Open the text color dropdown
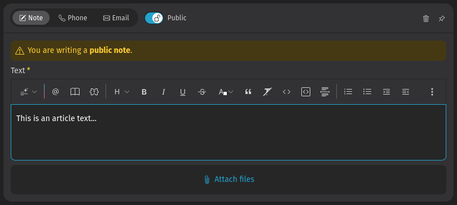Image resolution: width=457 pixels, height=205 pixels. (226, 92)
